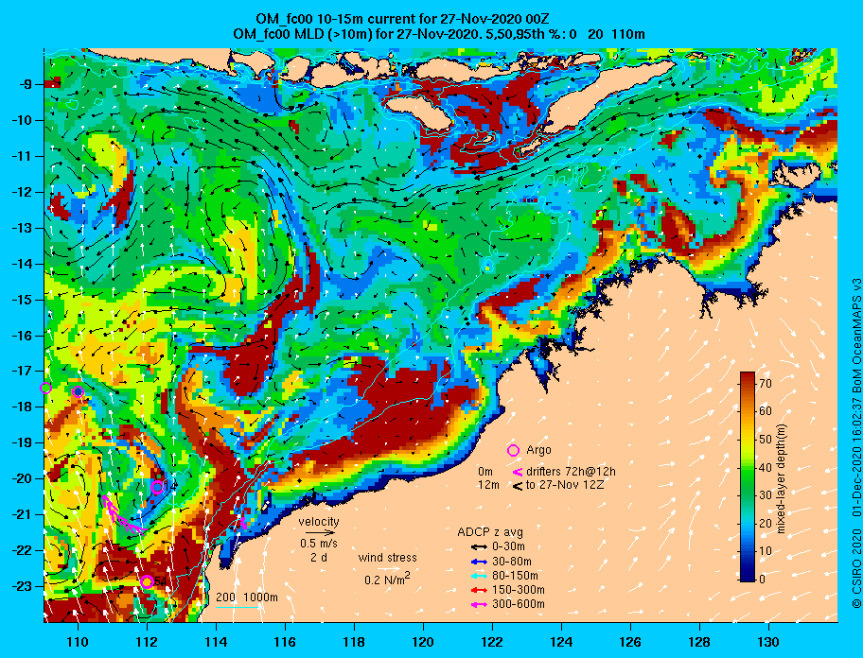Viewport: 863px width, 658px height.
Task: Click the CSIRO 2020 copyright text
Action: 856,569
